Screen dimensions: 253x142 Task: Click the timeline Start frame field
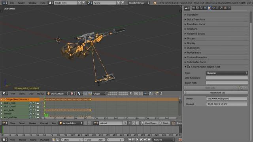72,140
